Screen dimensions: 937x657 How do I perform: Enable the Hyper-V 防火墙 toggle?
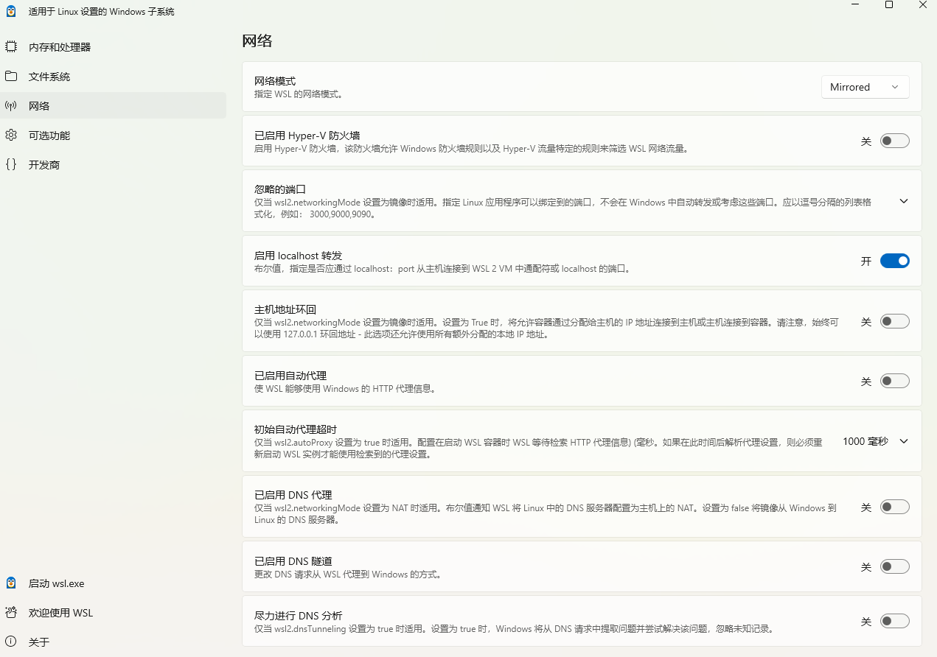click(894, 141)
